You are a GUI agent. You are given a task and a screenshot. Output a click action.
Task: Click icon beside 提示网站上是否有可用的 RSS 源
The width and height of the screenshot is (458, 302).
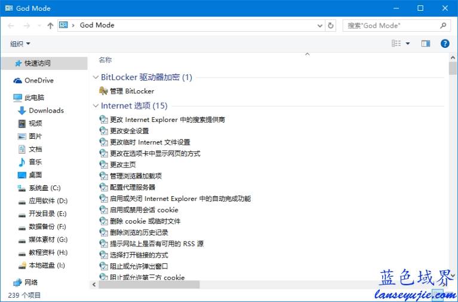[x=103, y=243]
